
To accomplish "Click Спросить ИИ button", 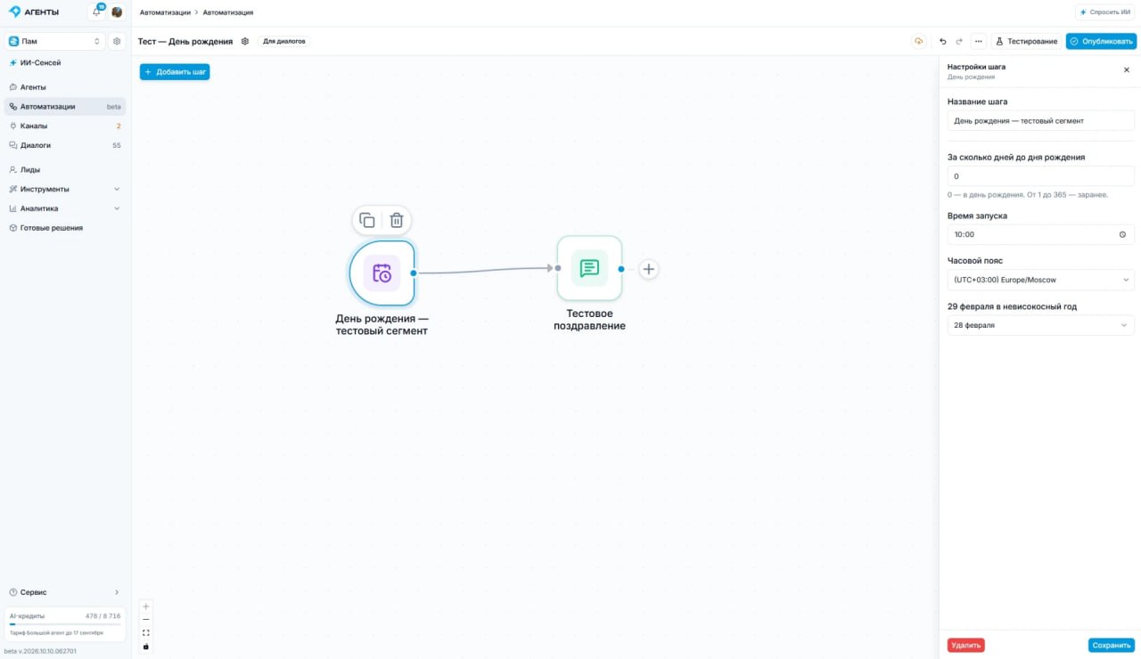I will [1105, 12].
